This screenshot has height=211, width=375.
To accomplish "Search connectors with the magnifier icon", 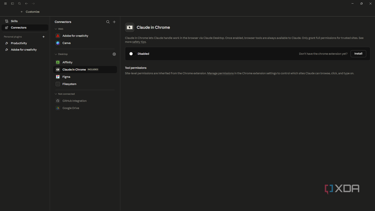I will [108, 22].
